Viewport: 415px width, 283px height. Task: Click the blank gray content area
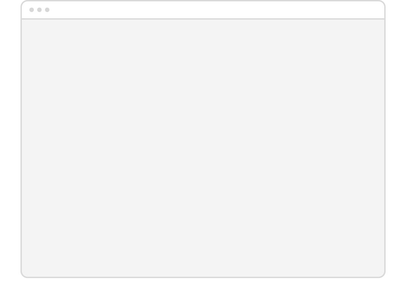pyautogui.click(x=203, y=148)
